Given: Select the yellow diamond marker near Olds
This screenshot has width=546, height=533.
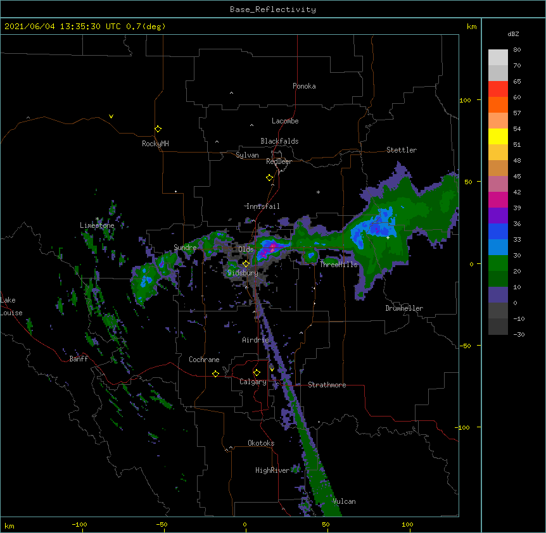Looking at the screenshot, I should [x=246, y=264].
